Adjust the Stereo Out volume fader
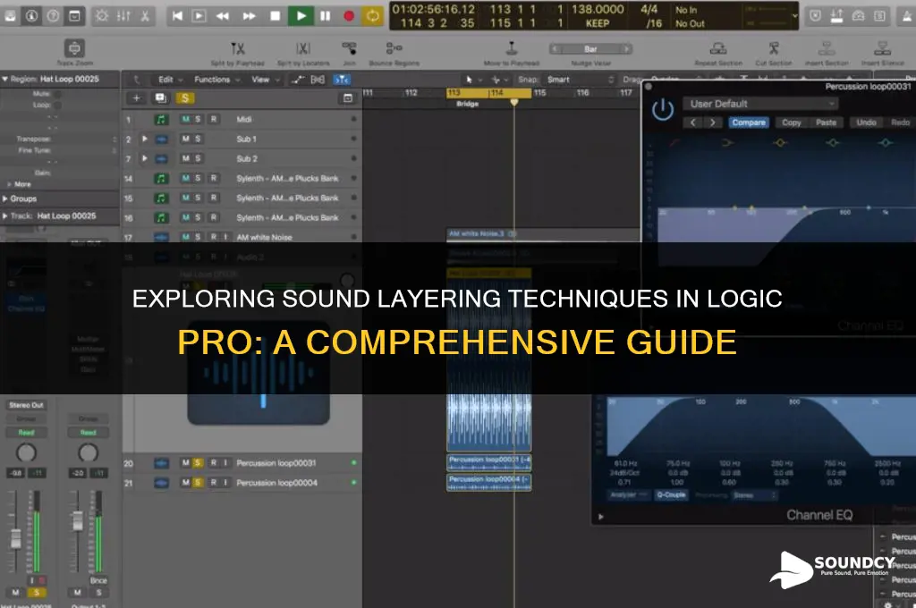The width and height of the screenshot is (916, 608). [x=16, y=538]
